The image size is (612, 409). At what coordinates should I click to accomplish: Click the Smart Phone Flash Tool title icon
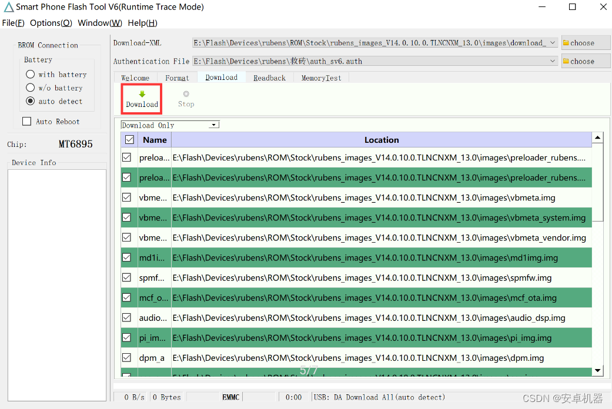[x=9, y=7]
